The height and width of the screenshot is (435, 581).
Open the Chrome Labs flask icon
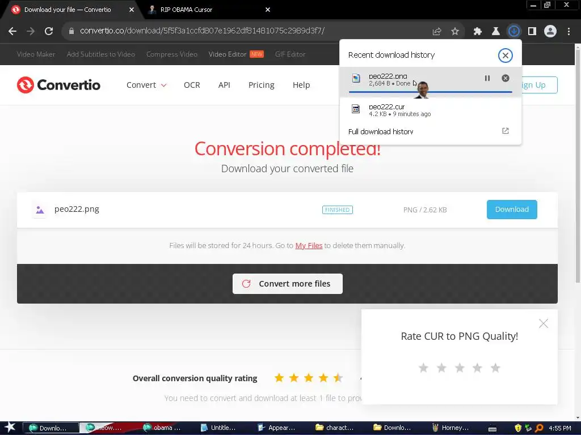click(x=495, y=32)
